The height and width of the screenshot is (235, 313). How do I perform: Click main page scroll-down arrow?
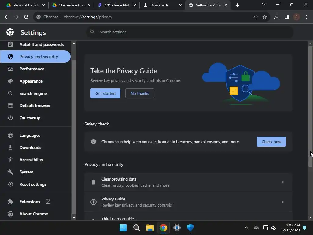[x=310, y=218]
